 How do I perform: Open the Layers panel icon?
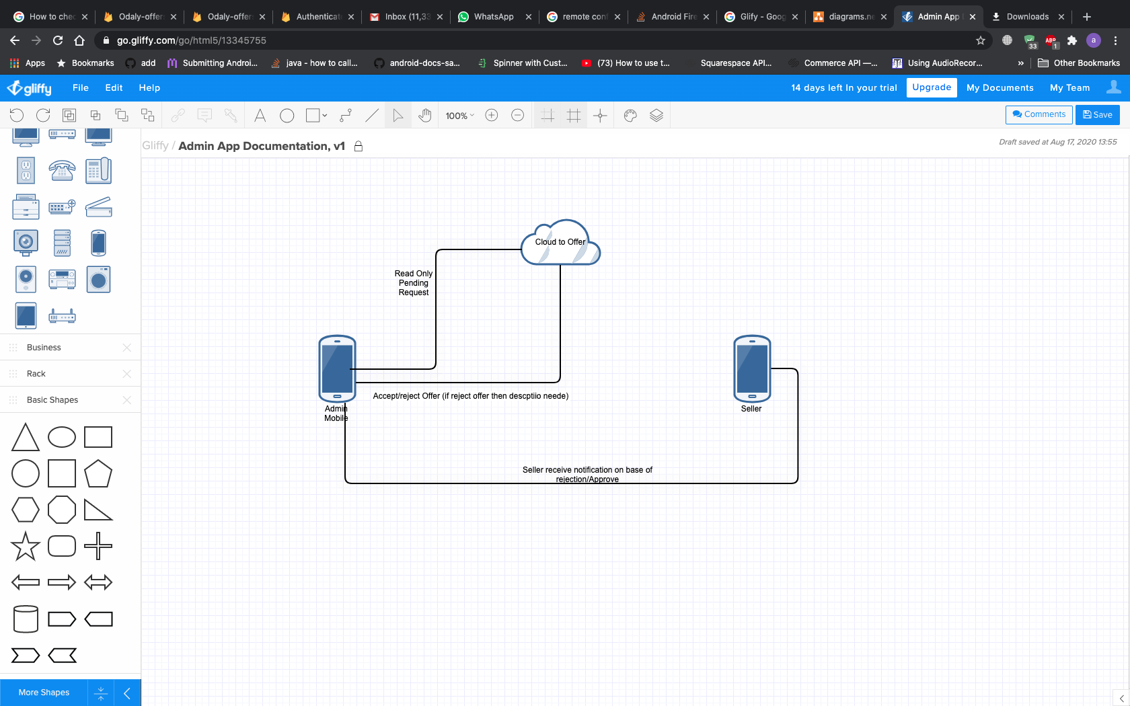coord(656,116)
